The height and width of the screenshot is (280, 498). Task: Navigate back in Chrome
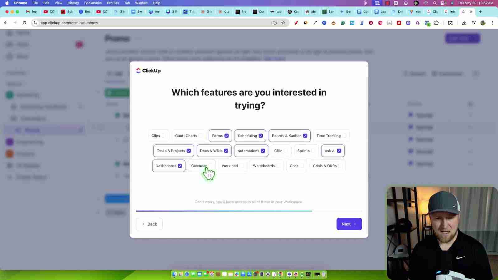[6, 23]
